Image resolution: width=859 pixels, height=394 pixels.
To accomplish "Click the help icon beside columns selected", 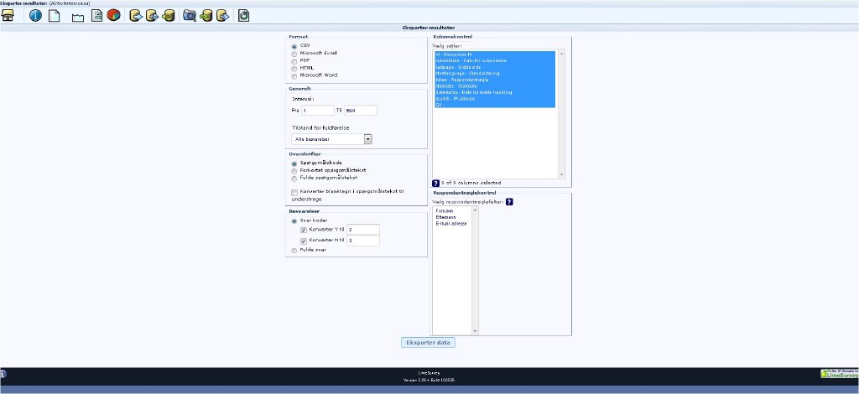I will (436, 183).
